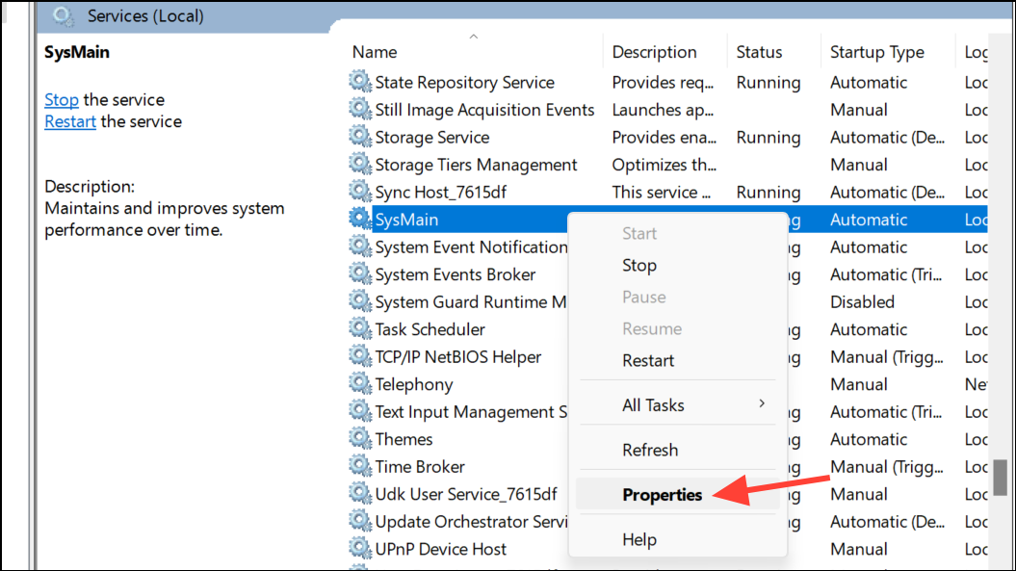Select the Storage Service row
The width and height of the screenshot is (1016, 571).
click(x=667, y=138)
